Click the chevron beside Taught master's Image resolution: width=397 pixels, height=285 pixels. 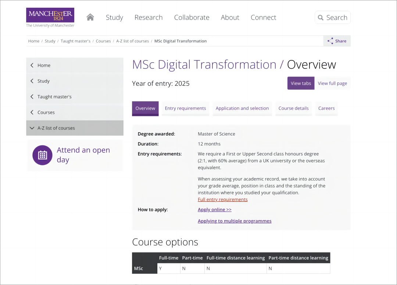(32, 96)
